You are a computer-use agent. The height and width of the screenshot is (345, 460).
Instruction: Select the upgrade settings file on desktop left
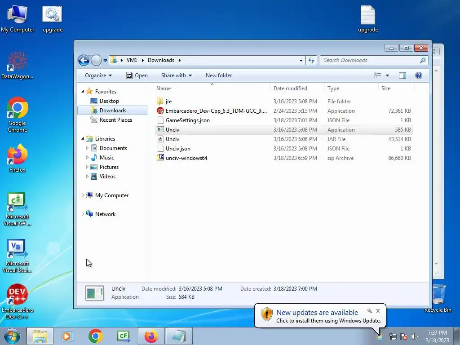point(52,18)
